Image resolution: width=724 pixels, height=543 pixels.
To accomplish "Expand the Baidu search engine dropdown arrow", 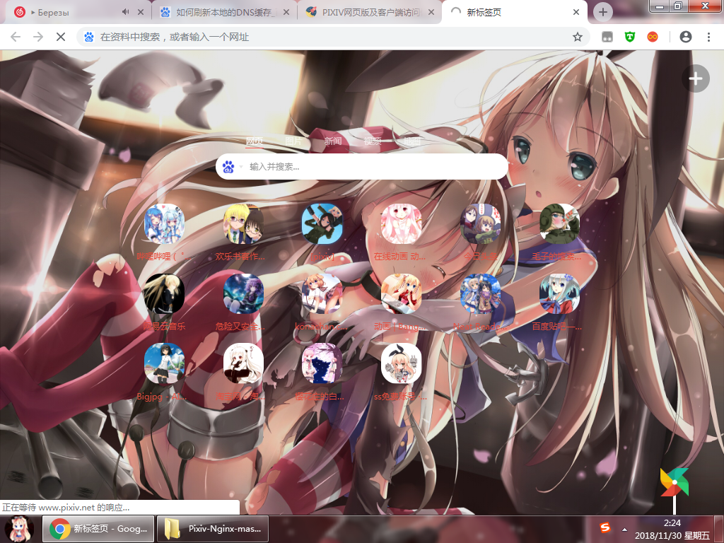I will point(241,167).
